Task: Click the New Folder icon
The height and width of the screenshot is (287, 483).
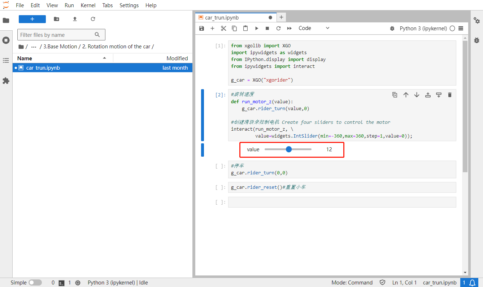Action: (57, 19)
